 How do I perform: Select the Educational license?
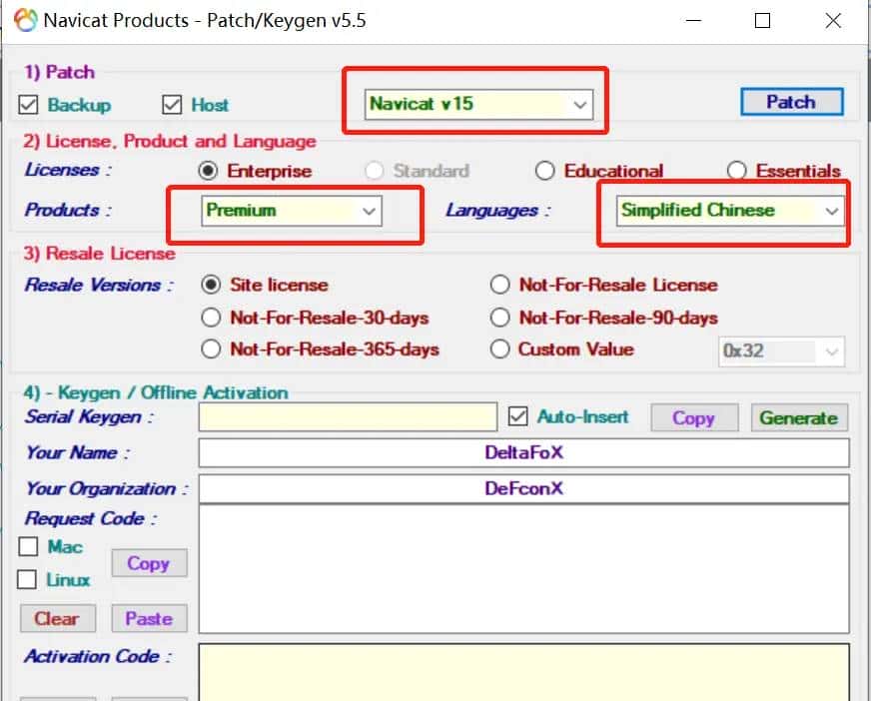point(546,171)
